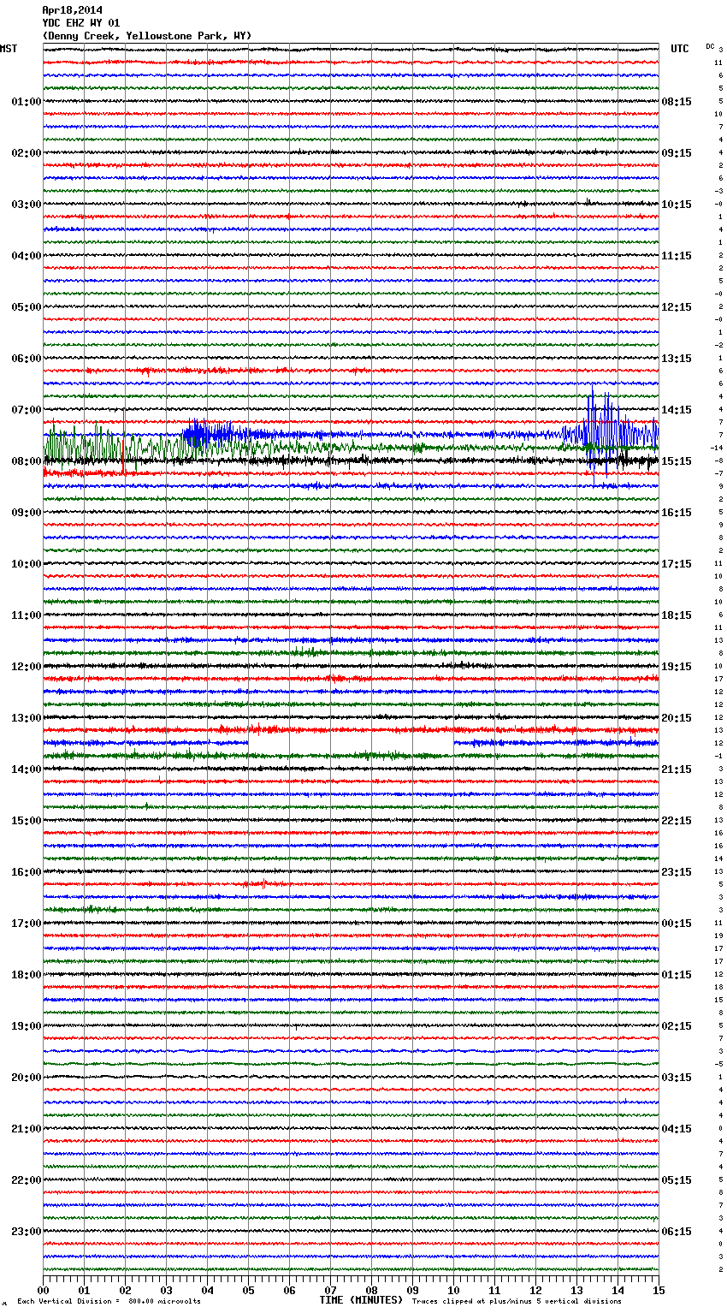The width and height of the screenshot is (727, 1313).
Task: Click the 'YDC EHZ WY 01' station code
Action: pos(81,23)
